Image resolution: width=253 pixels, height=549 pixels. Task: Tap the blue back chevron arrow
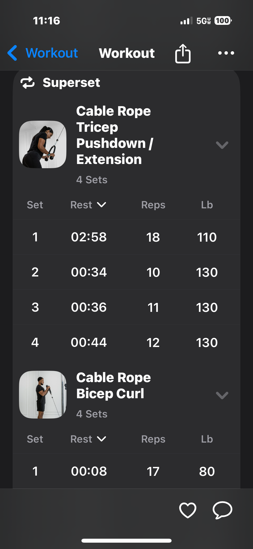12,53
